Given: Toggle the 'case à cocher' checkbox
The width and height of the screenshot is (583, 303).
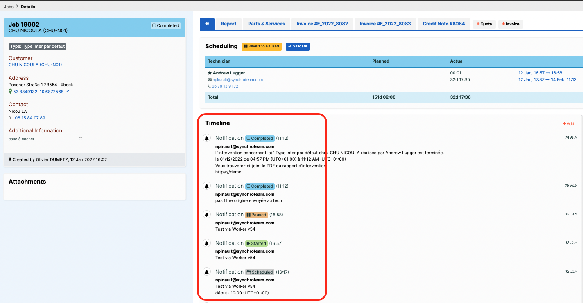Looking at the screenshot, I should (x=81, y=139).
